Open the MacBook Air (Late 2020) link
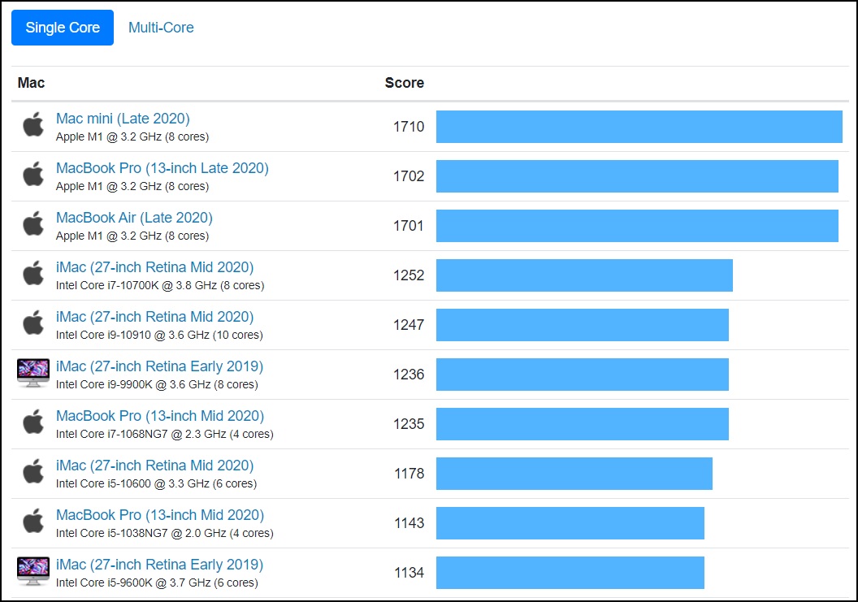858x602 pixels. click(x=134, y=218)
